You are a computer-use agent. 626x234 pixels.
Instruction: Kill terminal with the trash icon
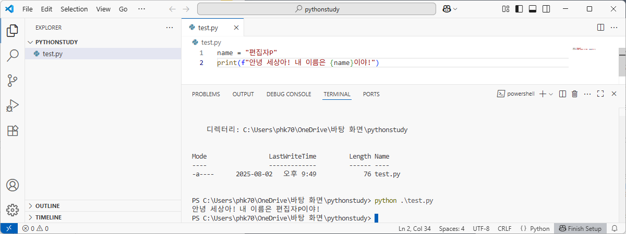pos(575,94)
